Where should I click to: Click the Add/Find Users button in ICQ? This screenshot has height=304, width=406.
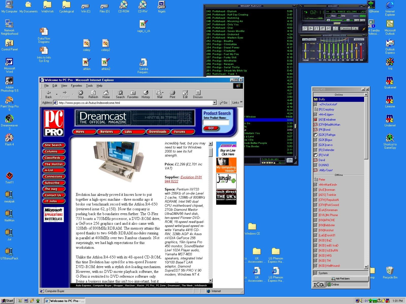(341, 279)
